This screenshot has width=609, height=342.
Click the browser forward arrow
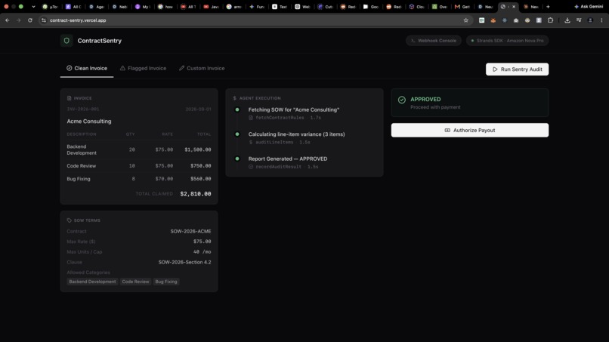coord(19,20)
